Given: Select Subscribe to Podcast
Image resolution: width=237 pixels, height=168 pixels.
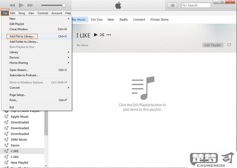Looking at the screenshot, I should [37, 75].
